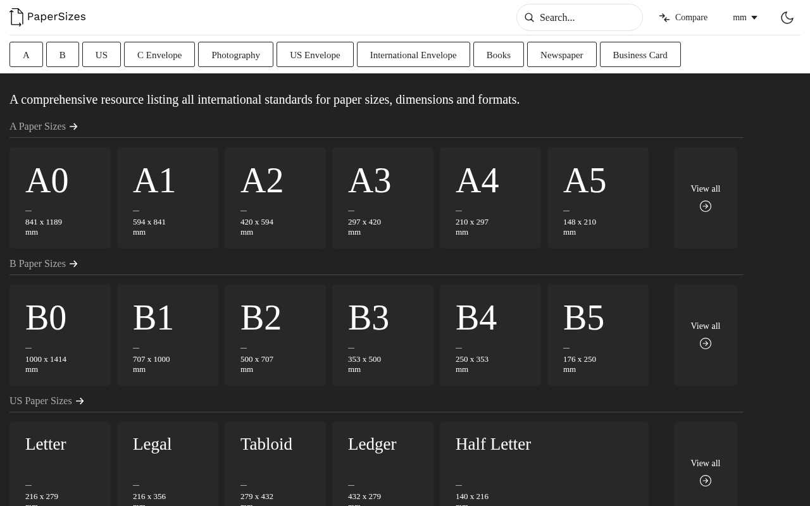This screenshot has height=506, width=810.
Task: Toggle the Newspaper category filter
Action: click(561, 55)
